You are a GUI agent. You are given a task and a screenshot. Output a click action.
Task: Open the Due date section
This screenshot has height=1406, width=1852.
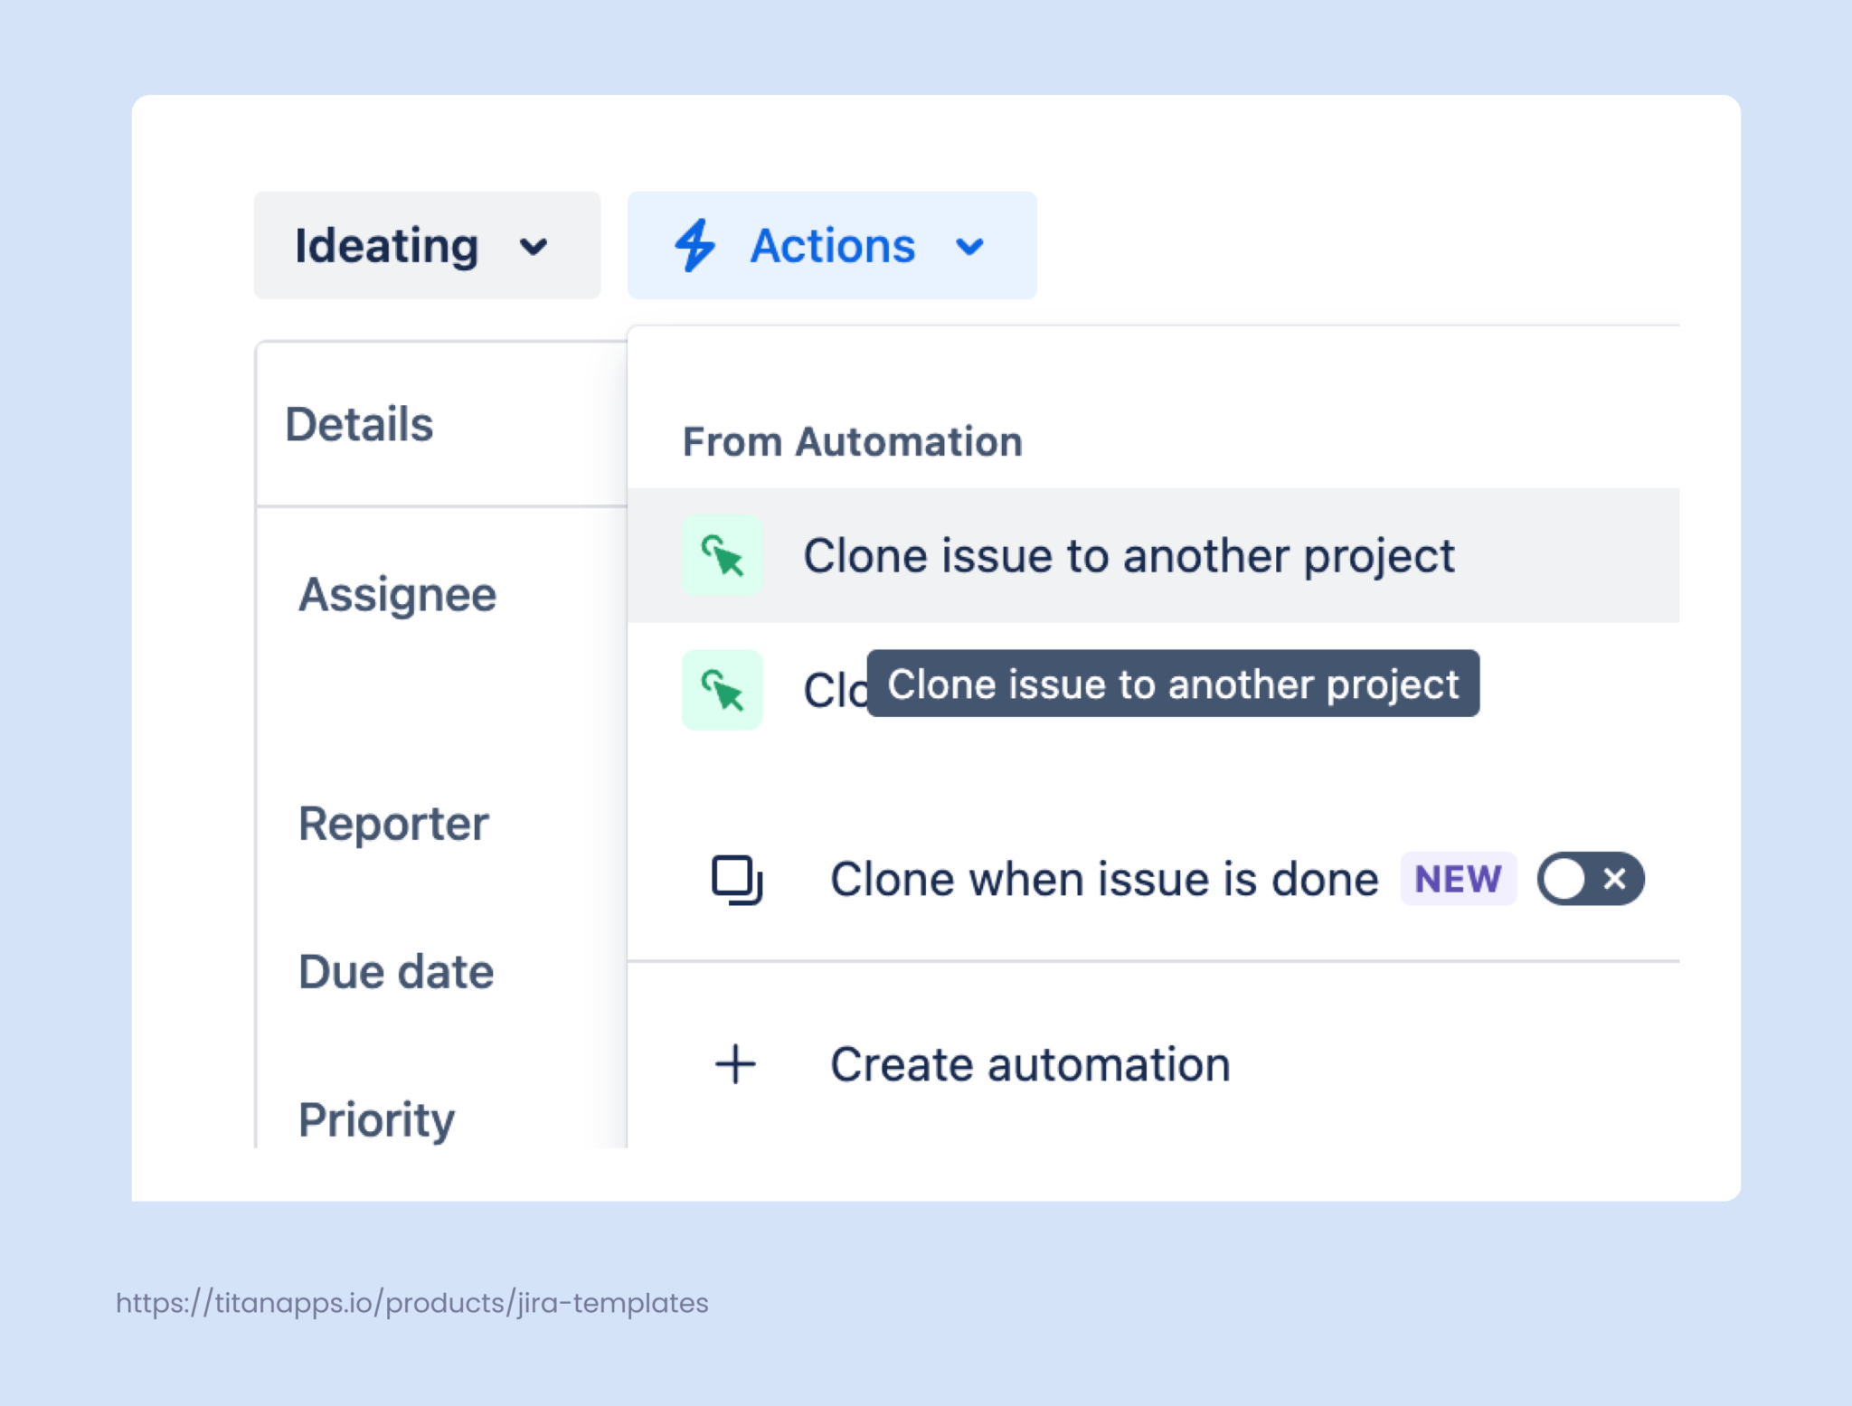coord(396,971)
